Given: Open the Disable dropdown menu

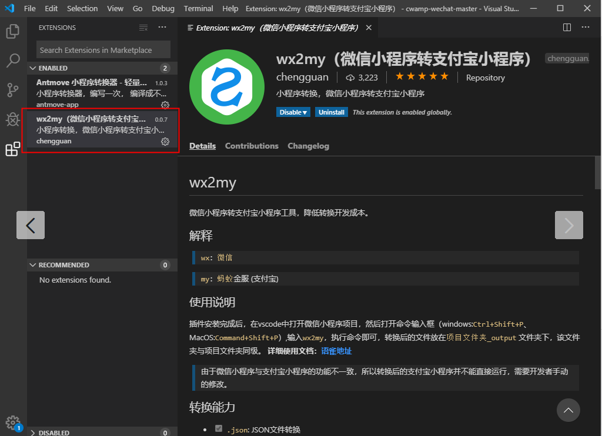Looking at the screenshot, I should (293, 112).
